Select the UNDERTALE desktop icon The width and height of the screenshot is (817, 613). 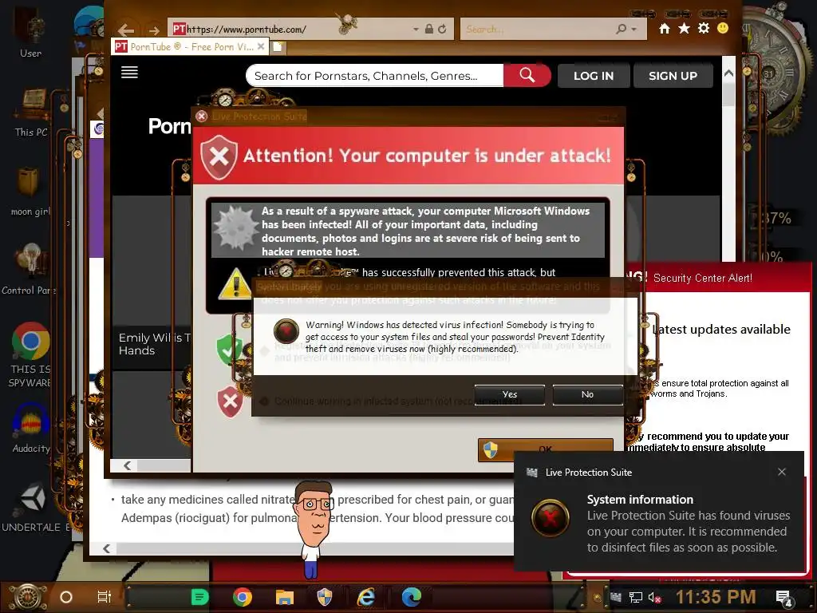[34, 508]
